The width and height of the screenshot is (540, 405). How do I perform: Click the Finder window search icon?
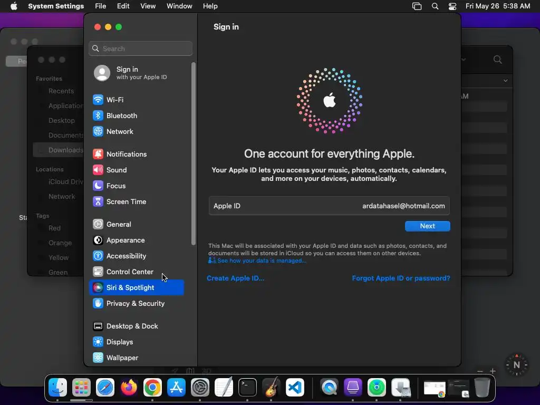coord(498,60)
